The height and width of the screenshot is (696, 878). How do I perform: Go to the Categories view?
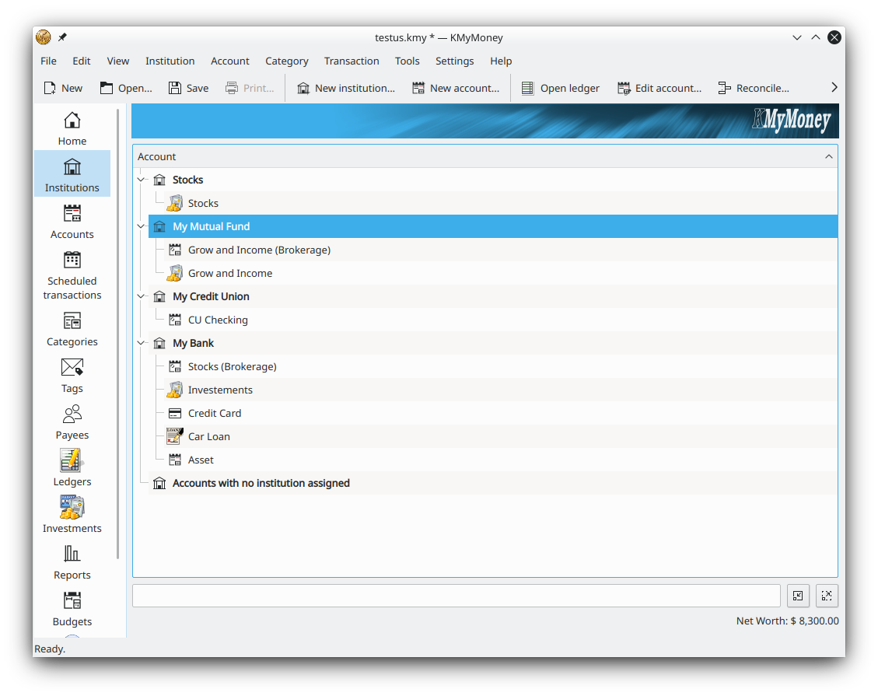coord(72,329)
